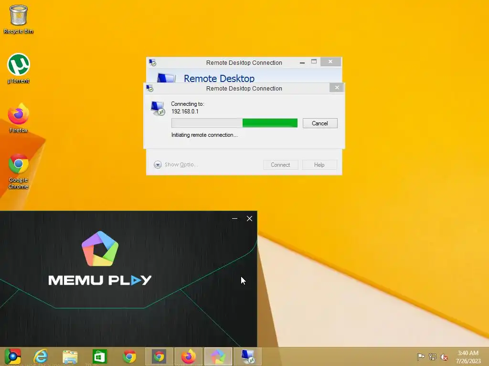Switch to Remote Desktop Connection in taskbar
Screen dimensions: 489x366
pyautogui.click(x=248, y=356)
